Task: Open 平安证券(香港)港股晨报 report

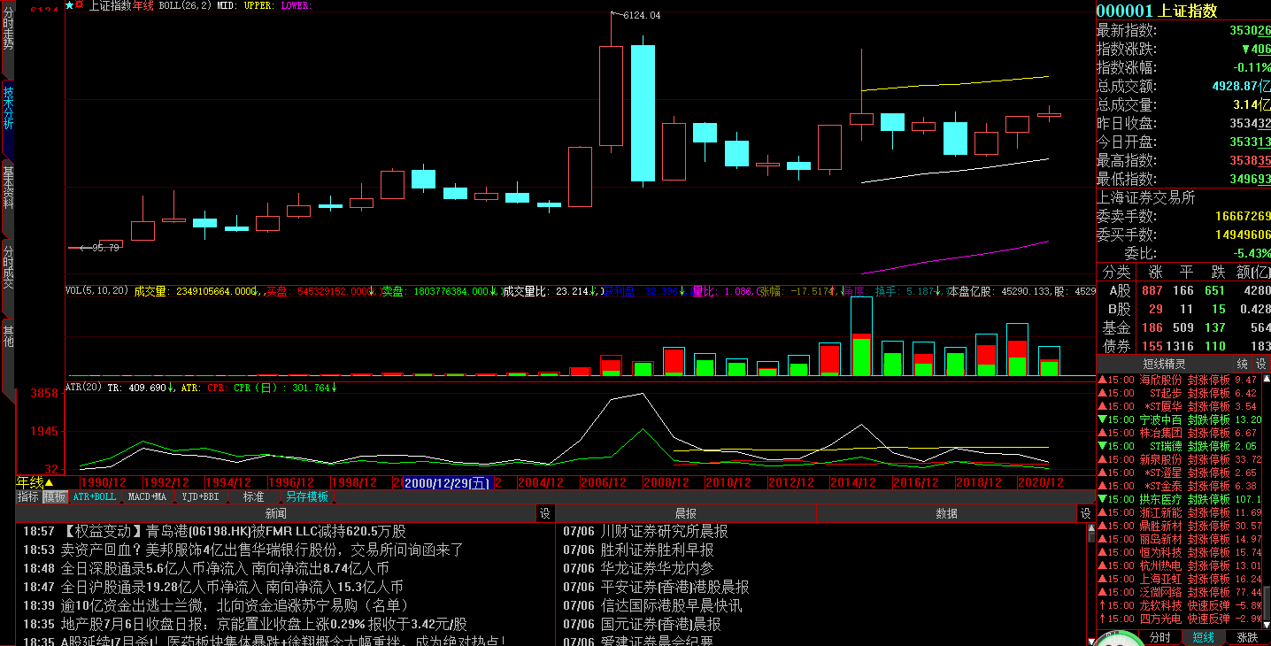Action: [656, 588]
